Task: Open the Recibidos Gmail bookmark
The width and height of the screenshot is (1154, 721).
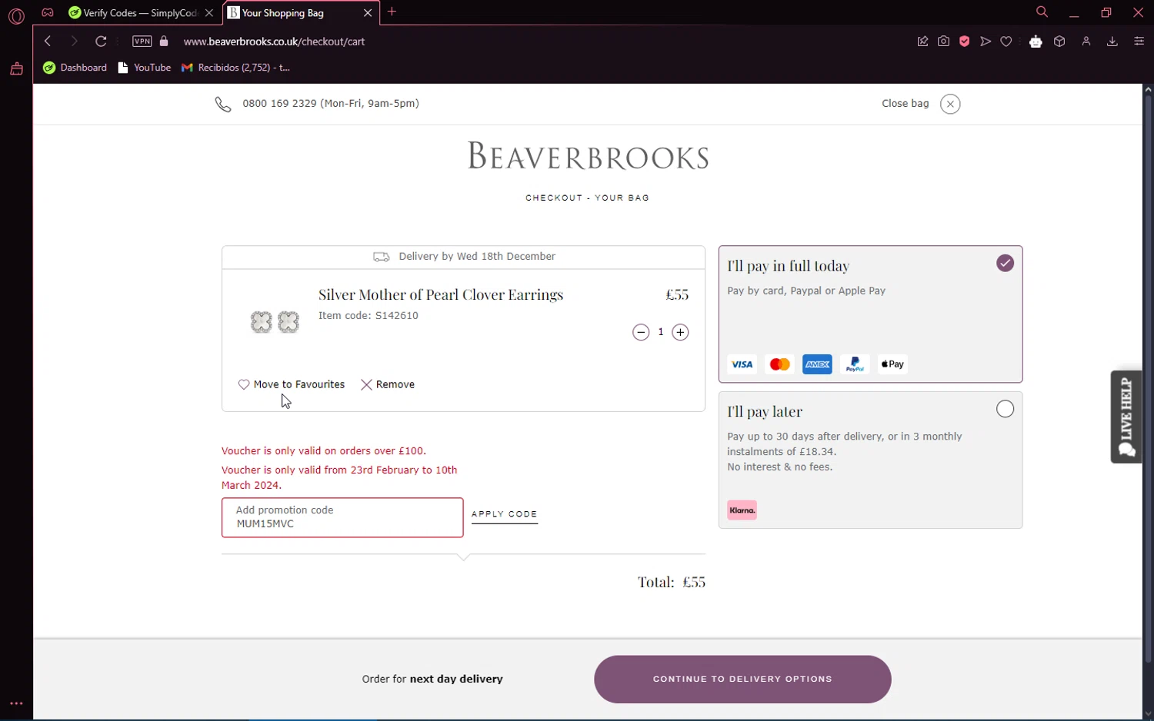Action: (235, 68)
